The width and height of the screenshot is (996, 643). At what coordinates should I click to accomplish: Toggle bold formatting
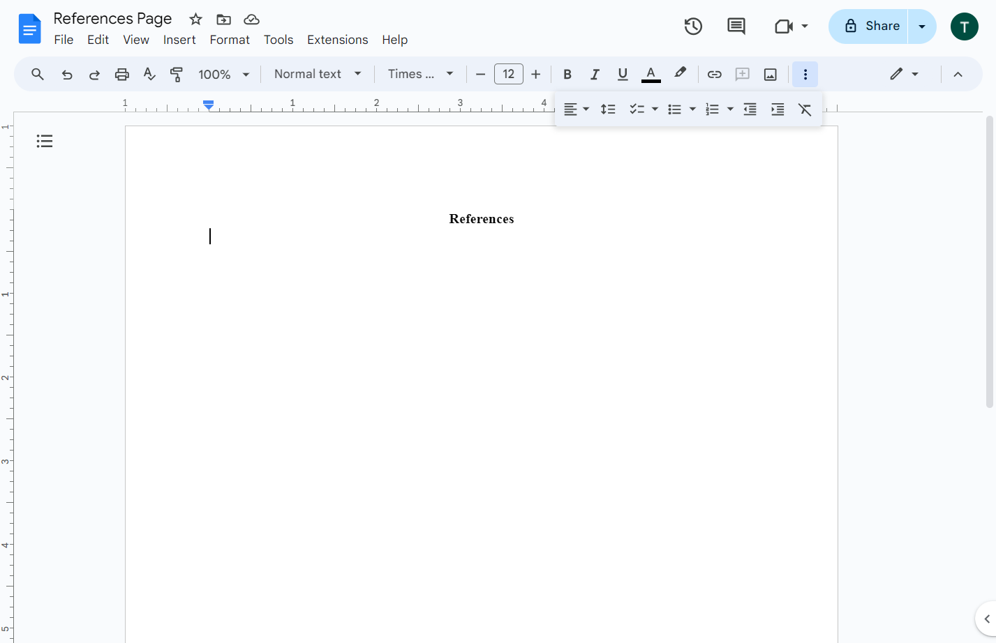567,75
